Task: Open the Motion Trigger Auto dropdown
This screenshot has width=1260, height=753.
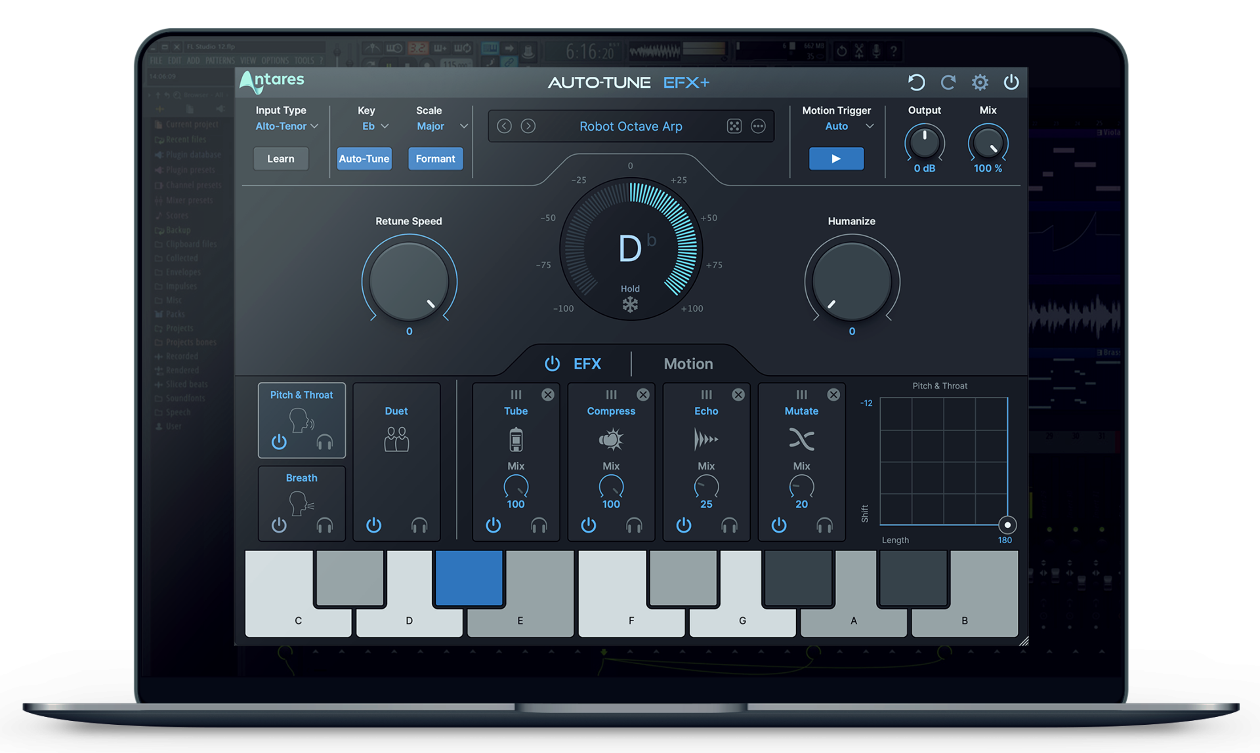Action: point(849,126)
